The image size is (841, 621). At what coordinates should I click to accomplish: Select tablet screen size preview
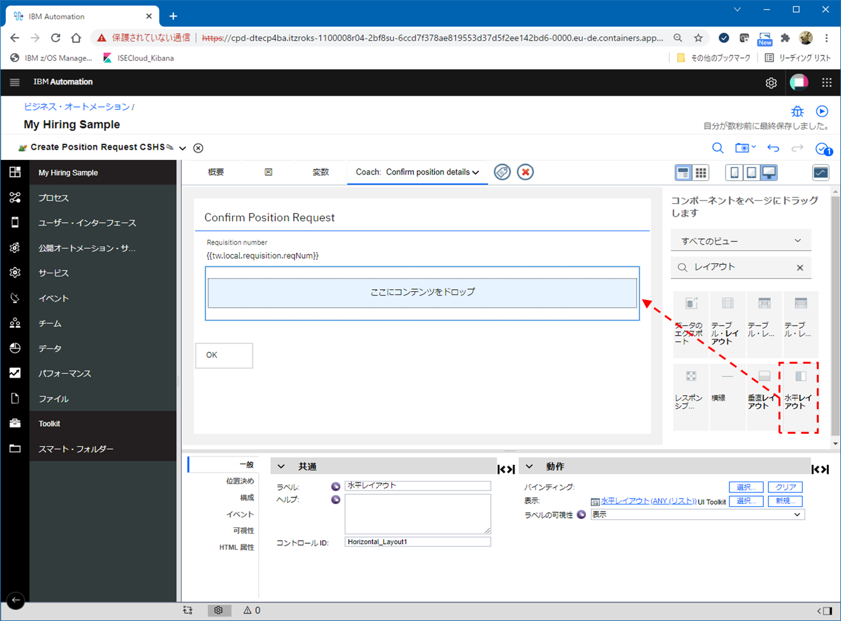752,173
